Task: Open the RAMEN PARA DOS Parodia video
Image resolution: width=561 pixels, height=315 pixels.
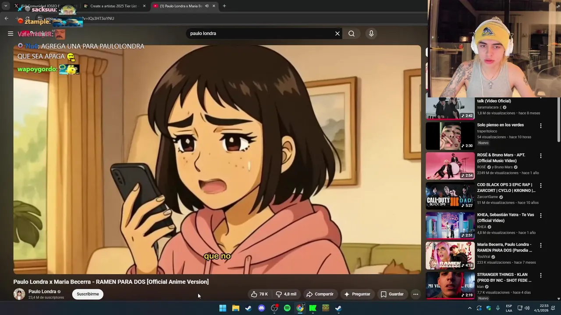Action: pos(504,248)
